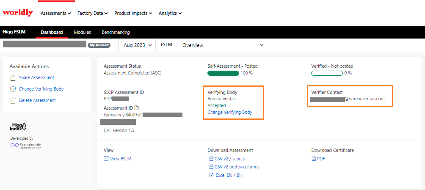Open the Overview view dropdown
This screenshot has width=425, height=190.
coord(222,45)
